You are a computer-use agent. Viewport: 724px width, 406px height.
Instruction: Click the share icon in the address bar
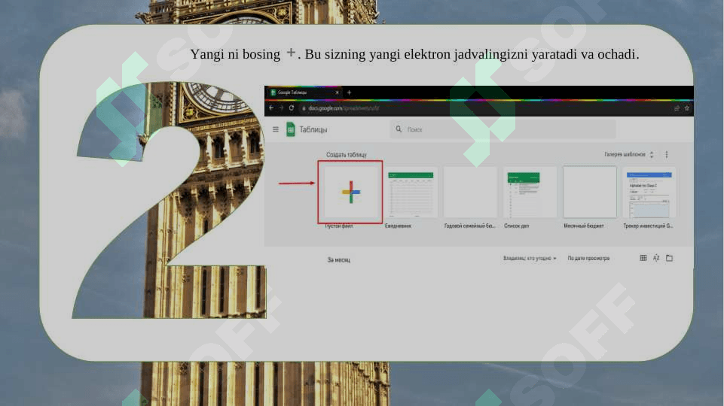coord(677,108)
